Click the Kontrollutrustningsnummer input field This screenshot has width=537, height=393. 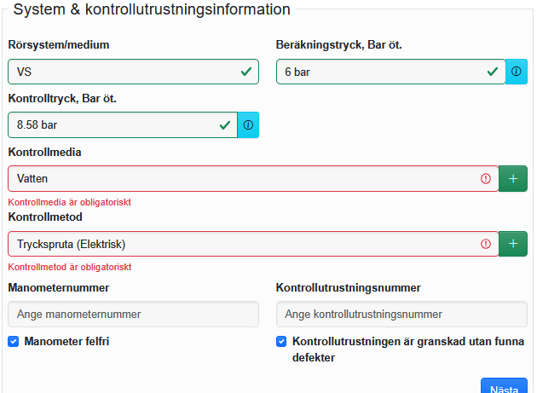[x=401, y=314]
